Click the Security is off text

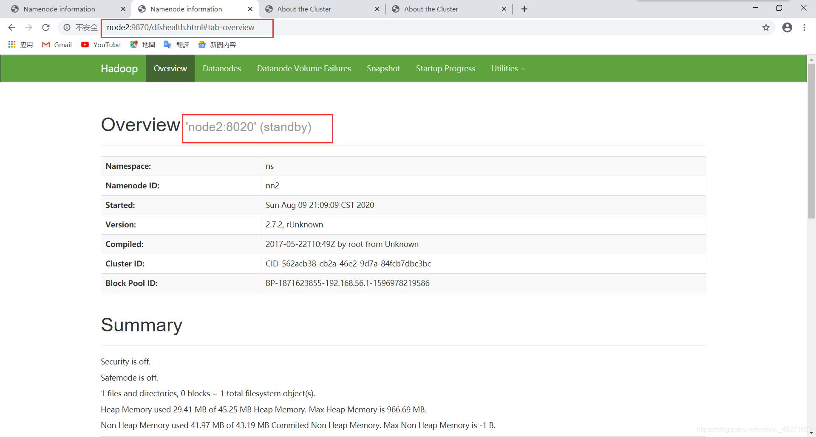click(125, 361)
